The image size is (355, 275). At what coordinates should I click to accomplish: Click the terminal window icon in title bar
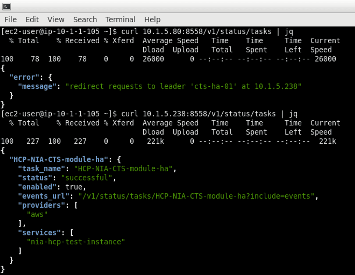point(6,6)
